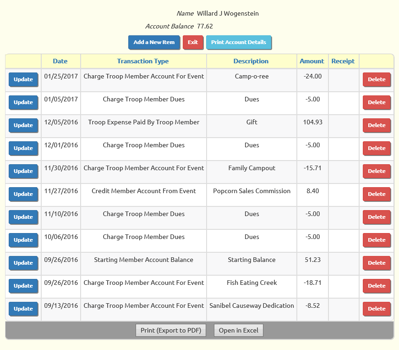The height and width of the screenshot is (350, 399).
Task: Click Troop Expense Paid By Troop Member
Action: [x=143, y=122]
